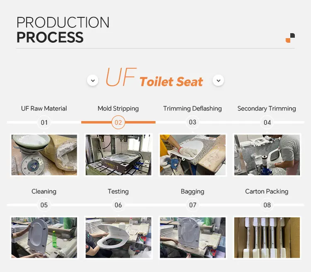The height and width of the screenshot is (272, 311).
Task: Click the Bagging step label
Action: [192, 192]
